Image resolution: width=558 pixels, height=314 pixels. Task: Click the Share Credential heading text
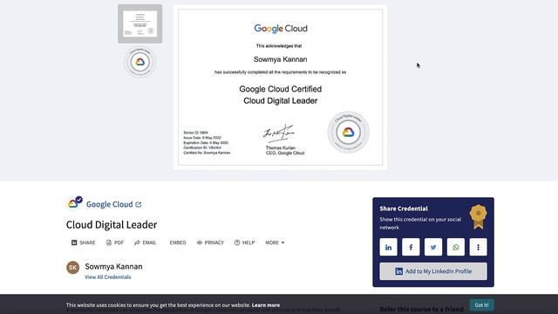(x=404, y=208)
